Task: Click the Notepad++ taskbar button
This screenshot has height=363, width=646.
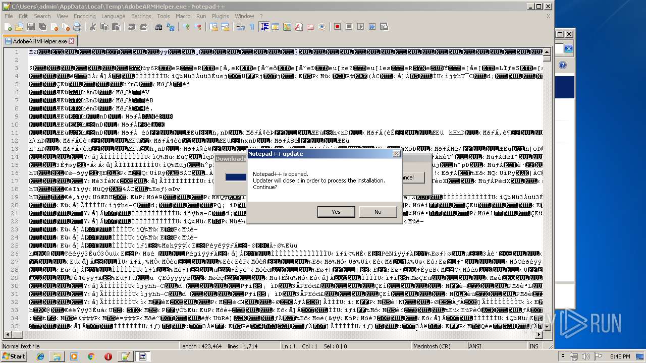Action: [x=125, y=356]
